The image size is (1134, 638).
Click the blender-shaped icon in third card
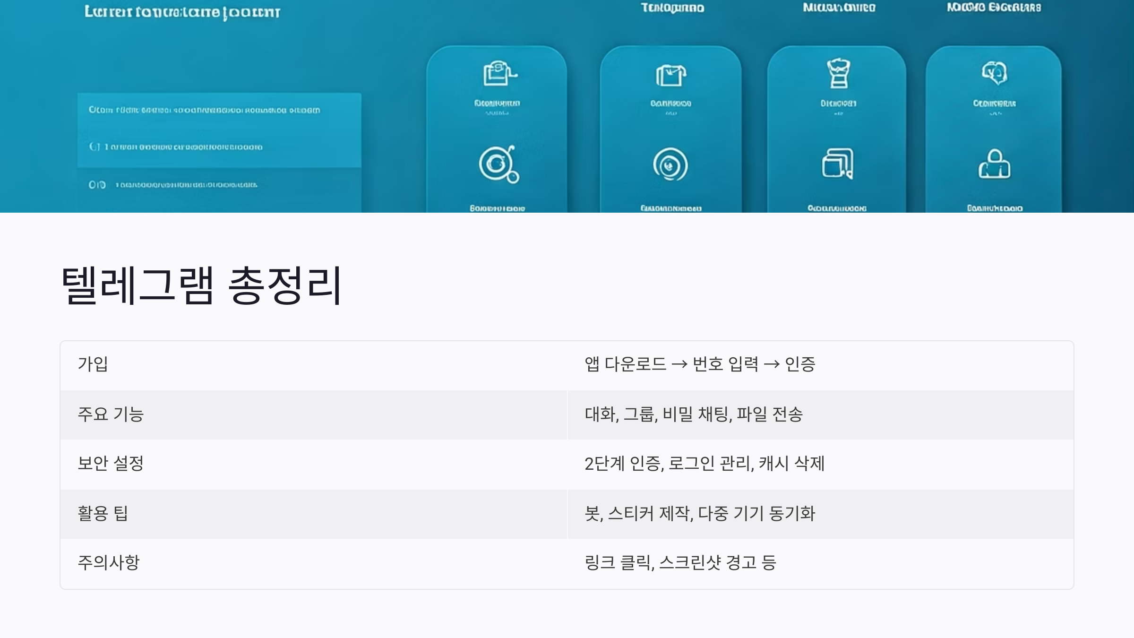838,73
